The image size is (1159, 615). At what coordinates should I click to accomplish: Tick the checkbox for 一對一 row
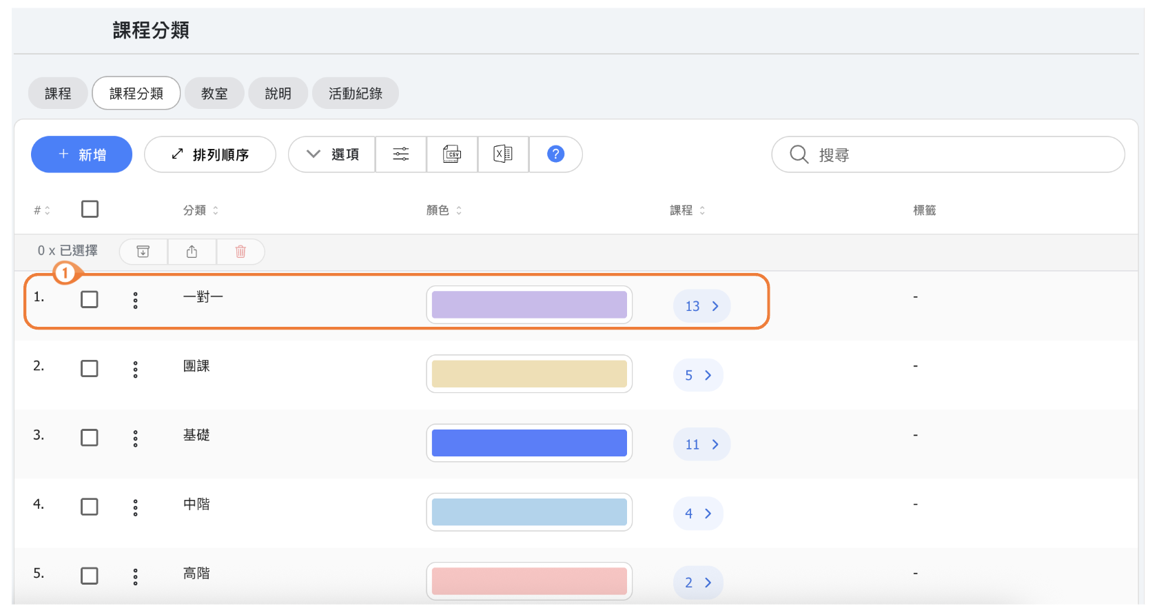point(90,299)
